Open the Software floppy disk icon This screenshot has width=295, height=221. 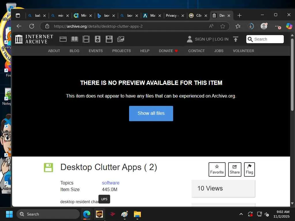109,39
